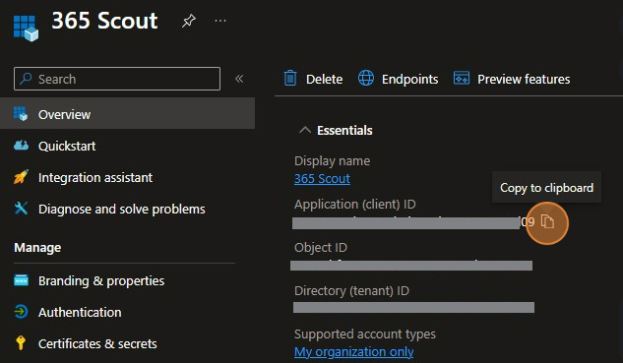Focus the Search input field
This screenshot has width=623, height=363.
[x=117, y=79]
